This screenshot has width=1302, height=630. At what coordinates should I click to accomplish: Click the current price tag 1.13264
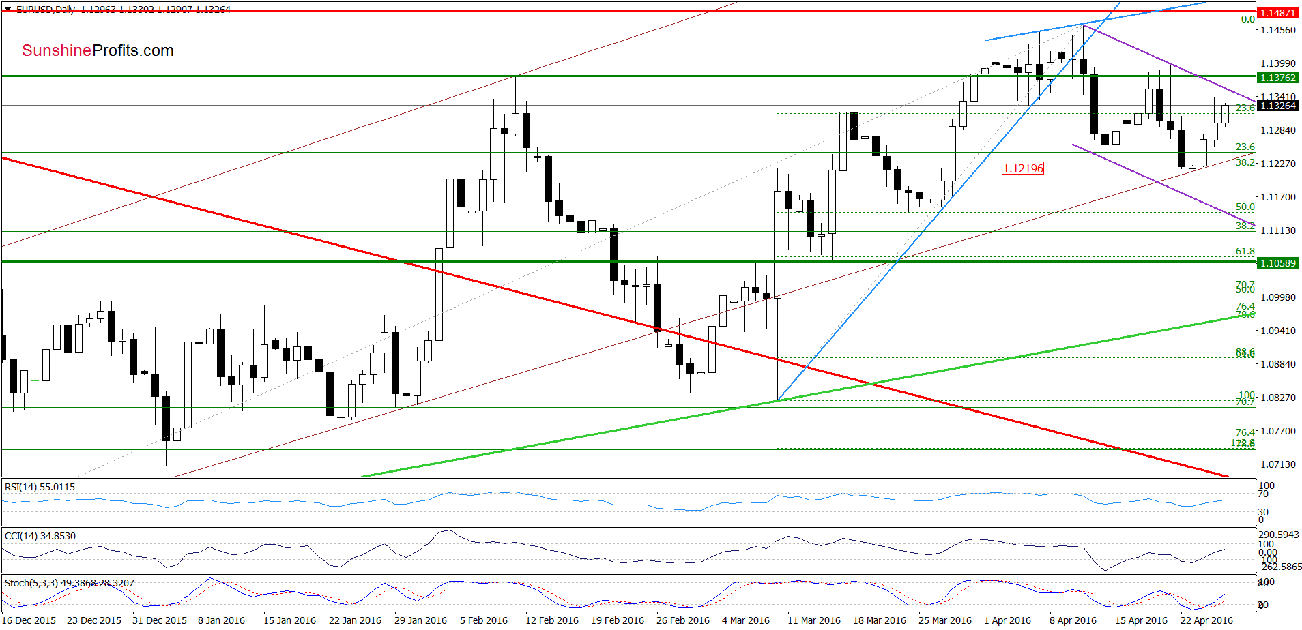pyautogui.click(x=1277, y=106)
